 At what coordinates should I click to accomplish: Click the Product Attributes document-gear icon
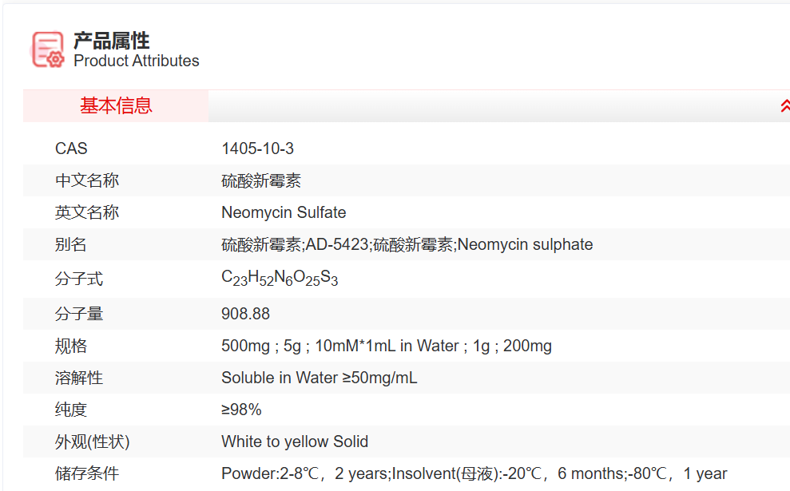[x=47, y=49]
